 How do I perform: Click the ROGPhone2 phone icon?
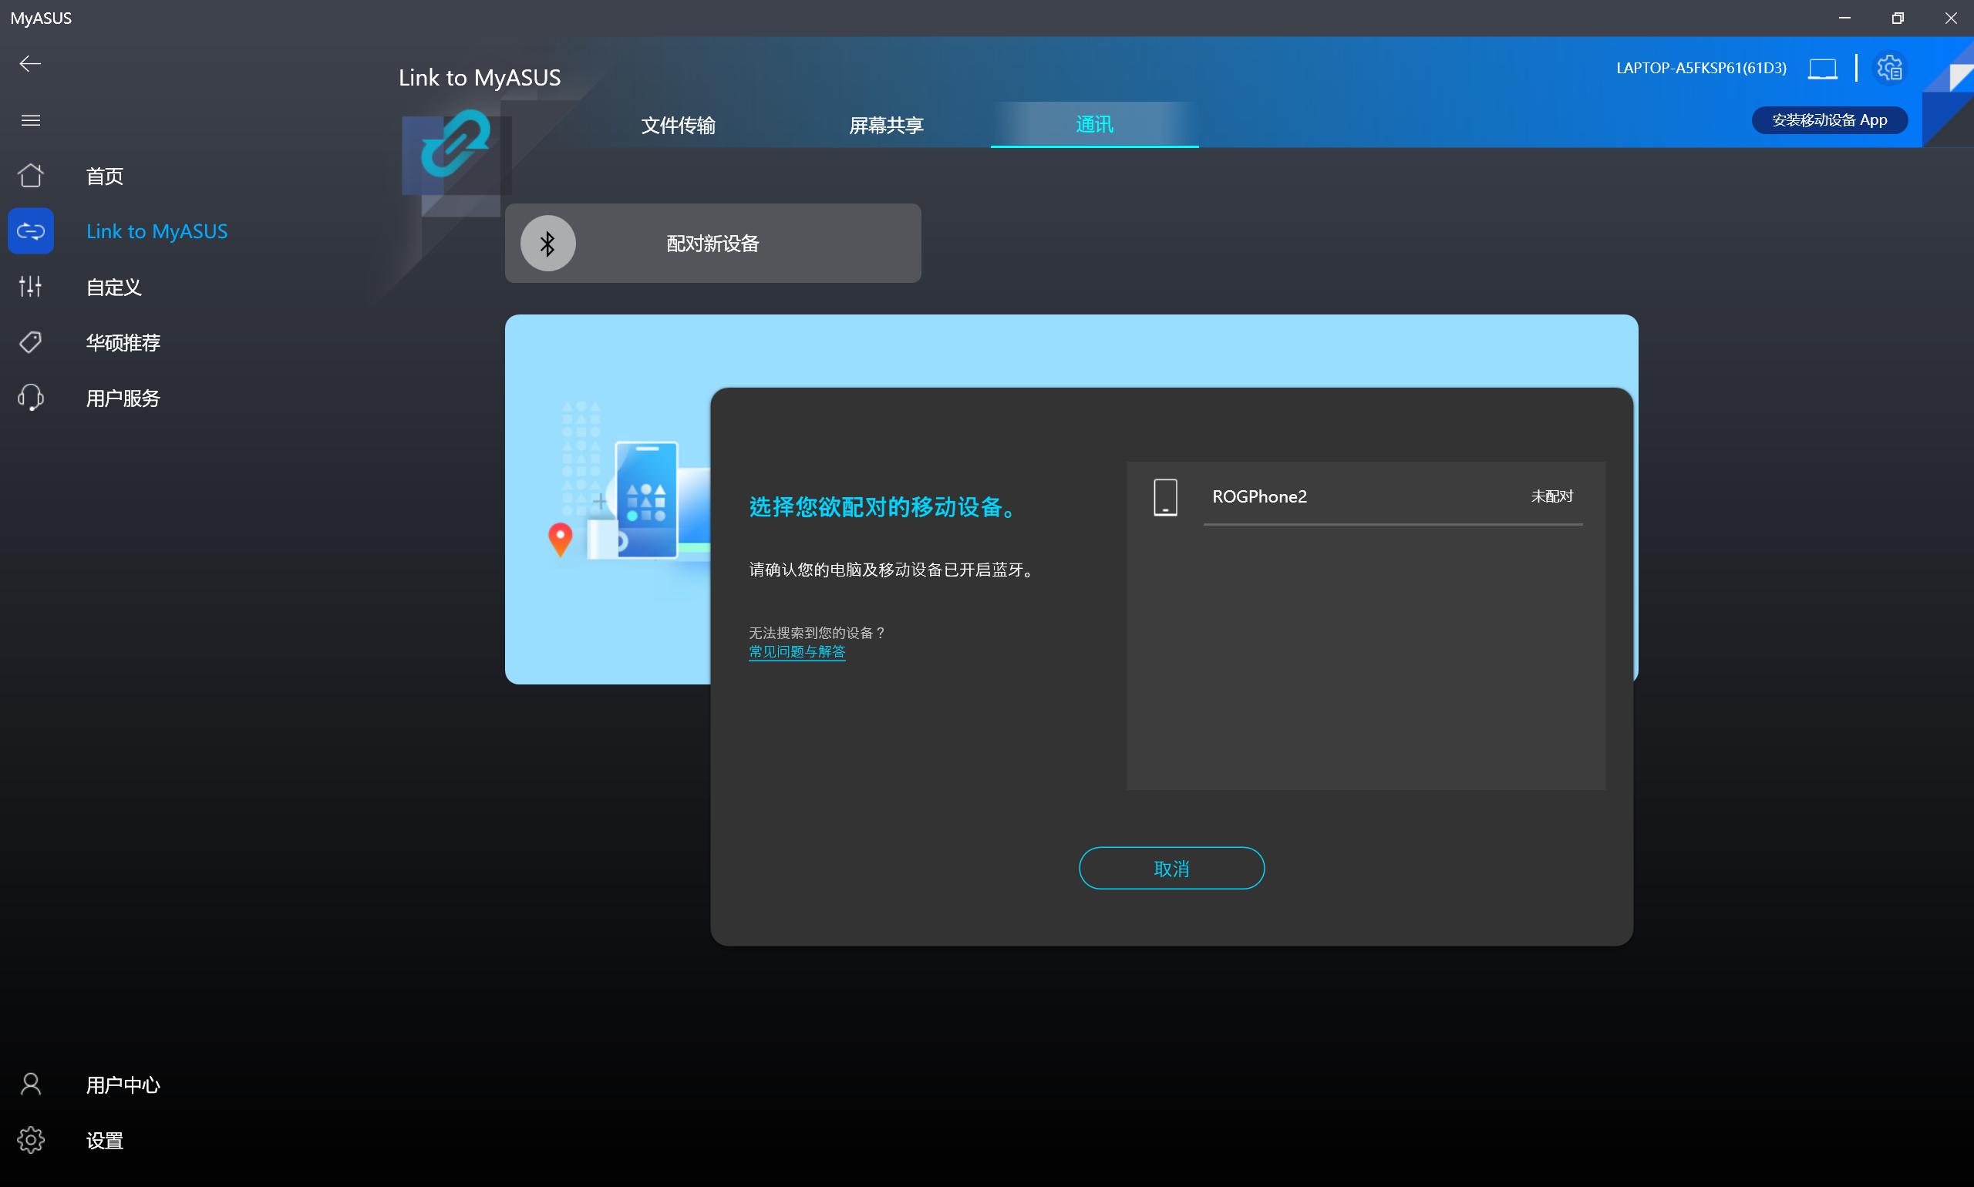click(1165, 496)
